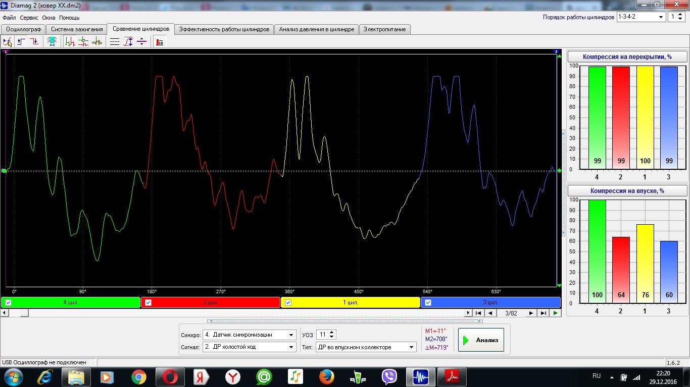Click the blue marker 2 handle

tap(556, 51)
